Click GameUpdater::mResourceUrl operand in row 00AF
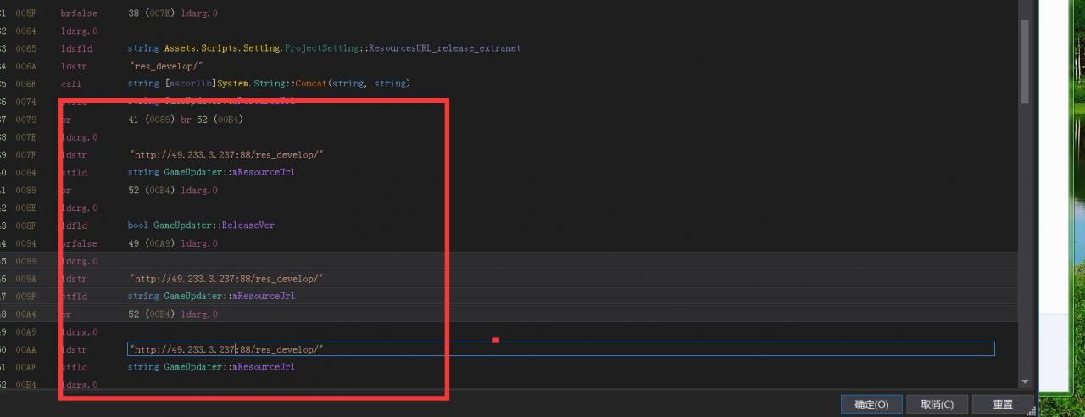 point(211,367)
